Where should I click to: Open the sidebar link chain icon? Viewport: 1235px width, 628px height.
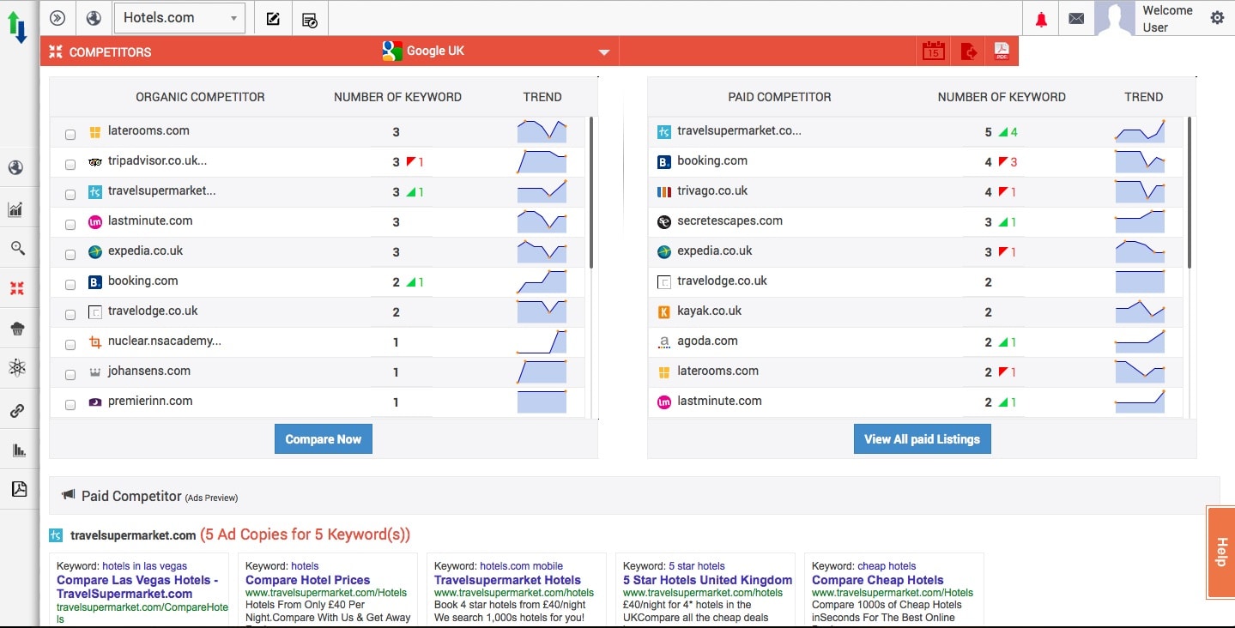tap(17, 411)
